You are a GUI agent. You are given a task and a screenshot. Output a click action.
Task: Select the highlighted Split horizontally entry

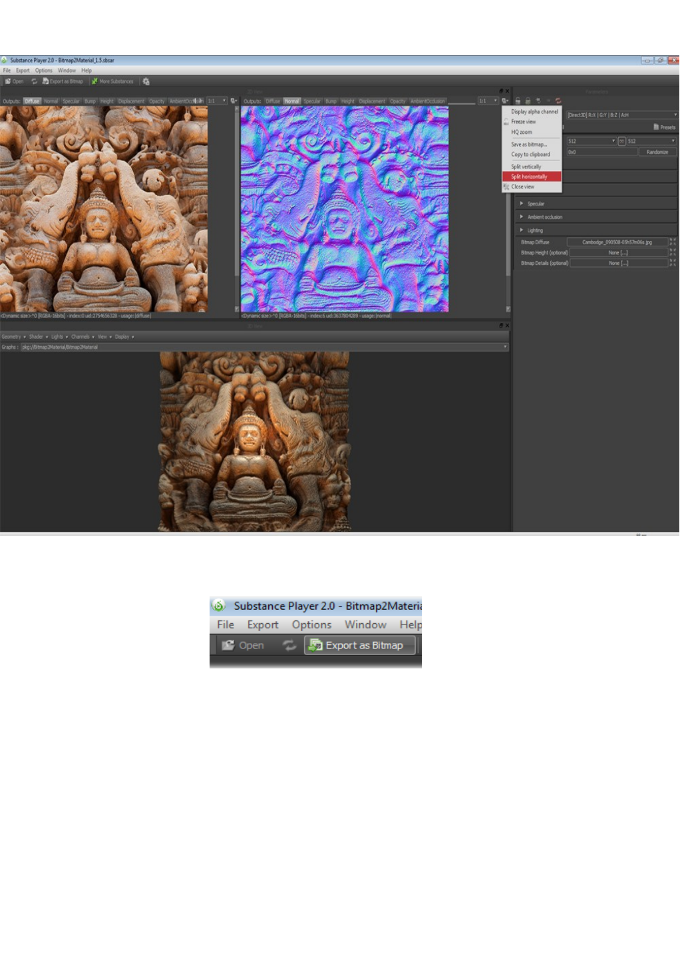532,176
